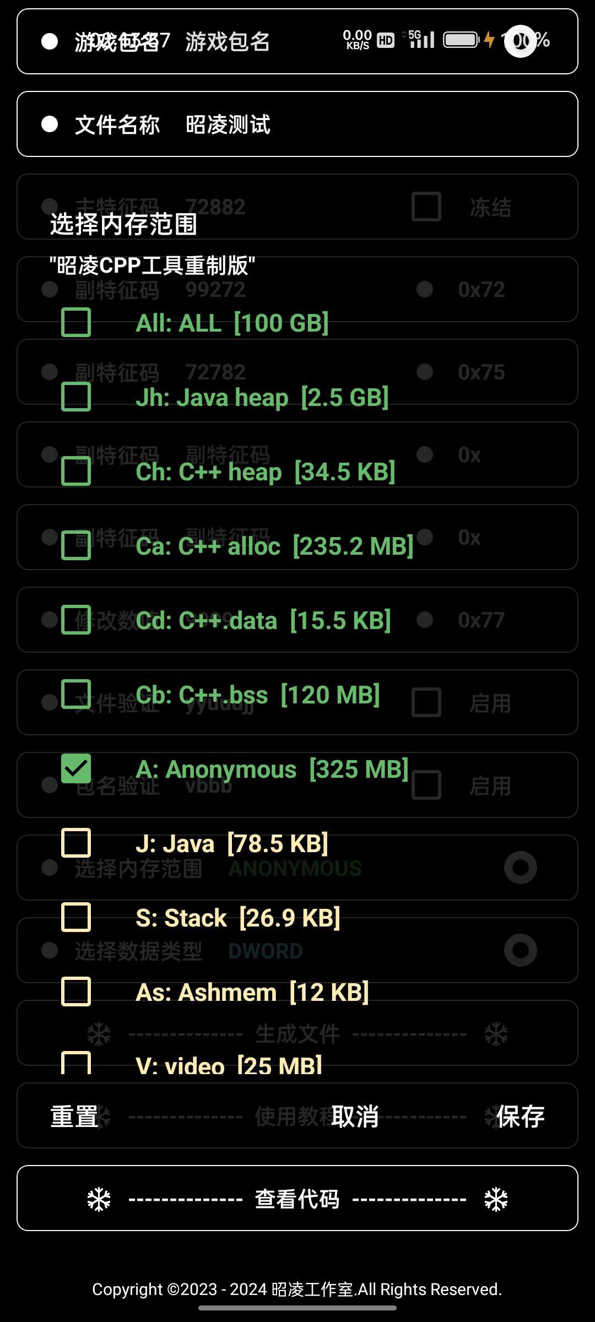Tap the circle selector on the DWORD row
The height and width of the screenshot is (1322, 595).
tap(520, 950)
